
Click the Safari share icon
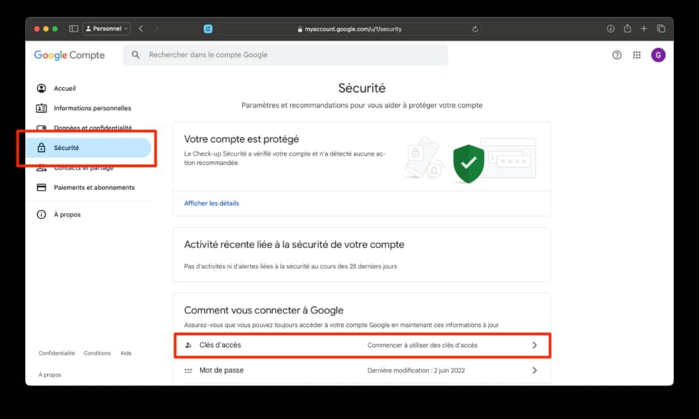pos(627,28)
